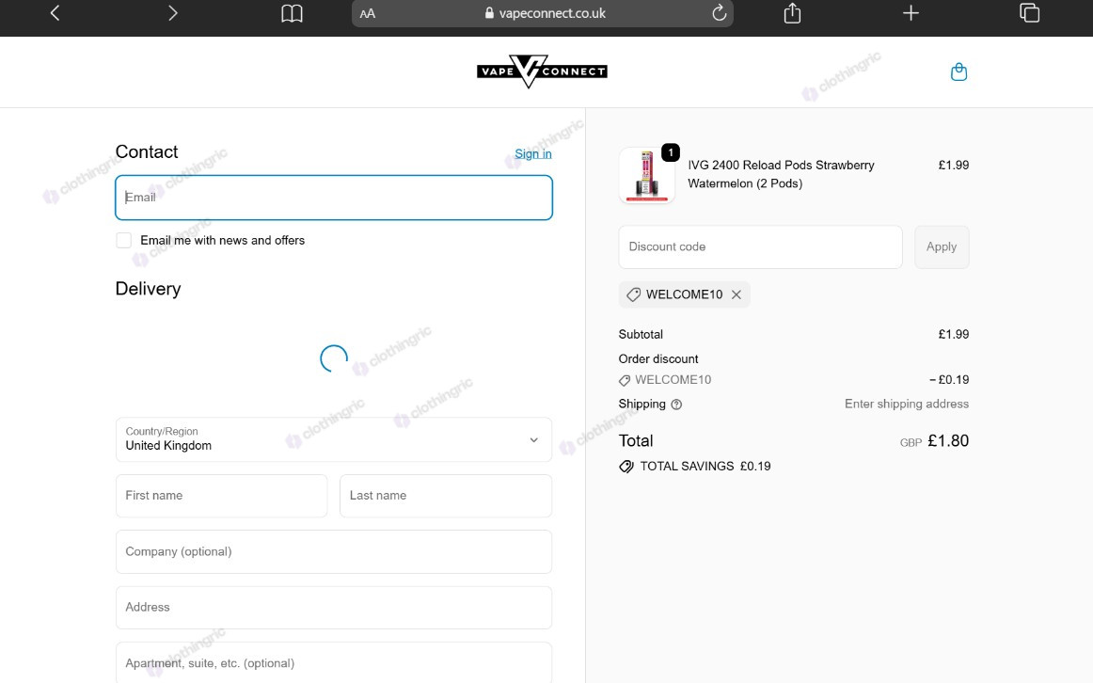This screenshot has height=683, width=1093.
Task: Expand the Country/Region dropdown
Action: (x=334, y=439)
